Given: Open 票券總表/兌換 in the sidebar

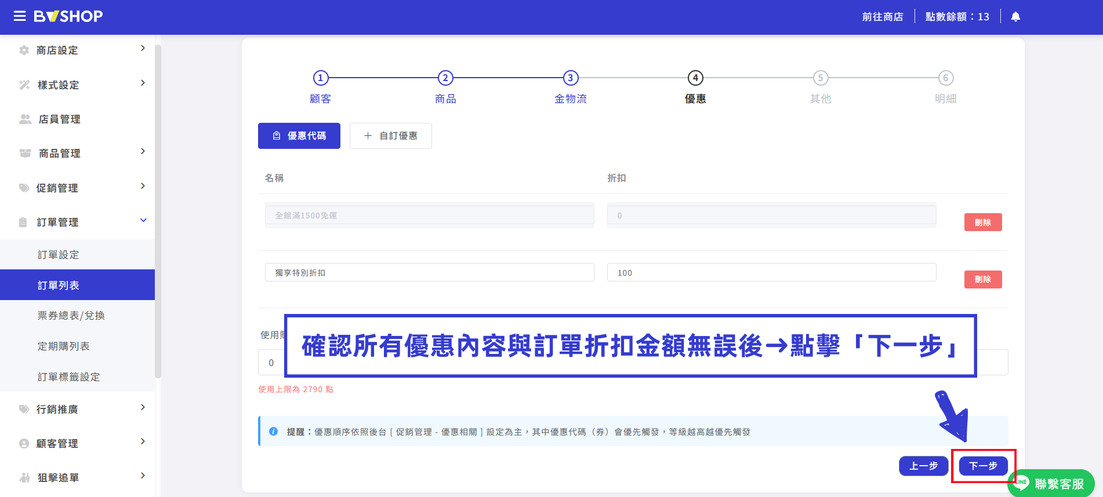Looking at the screenshot, I should pyautogui.click(x=78, y=315).
